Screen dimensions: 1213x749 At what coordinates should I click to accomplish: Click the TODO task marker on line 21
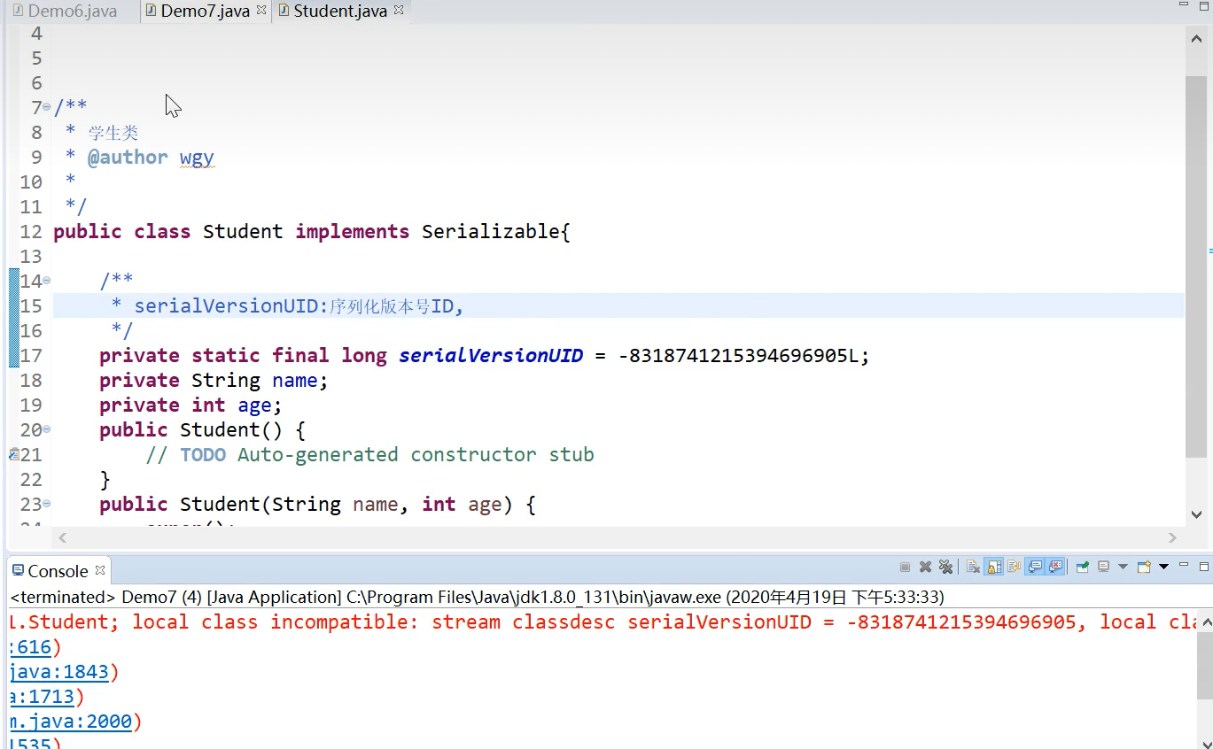[x=13, y=454]
